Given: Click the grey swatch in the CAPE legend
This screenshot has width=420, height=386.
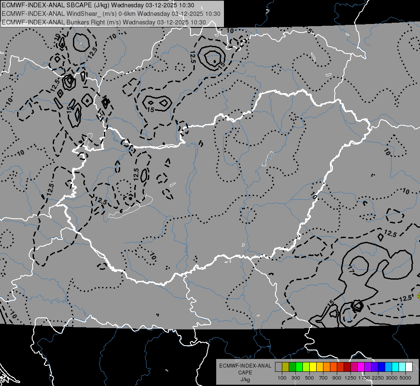Looking at the screenshot, I should [x=278, y=367].
